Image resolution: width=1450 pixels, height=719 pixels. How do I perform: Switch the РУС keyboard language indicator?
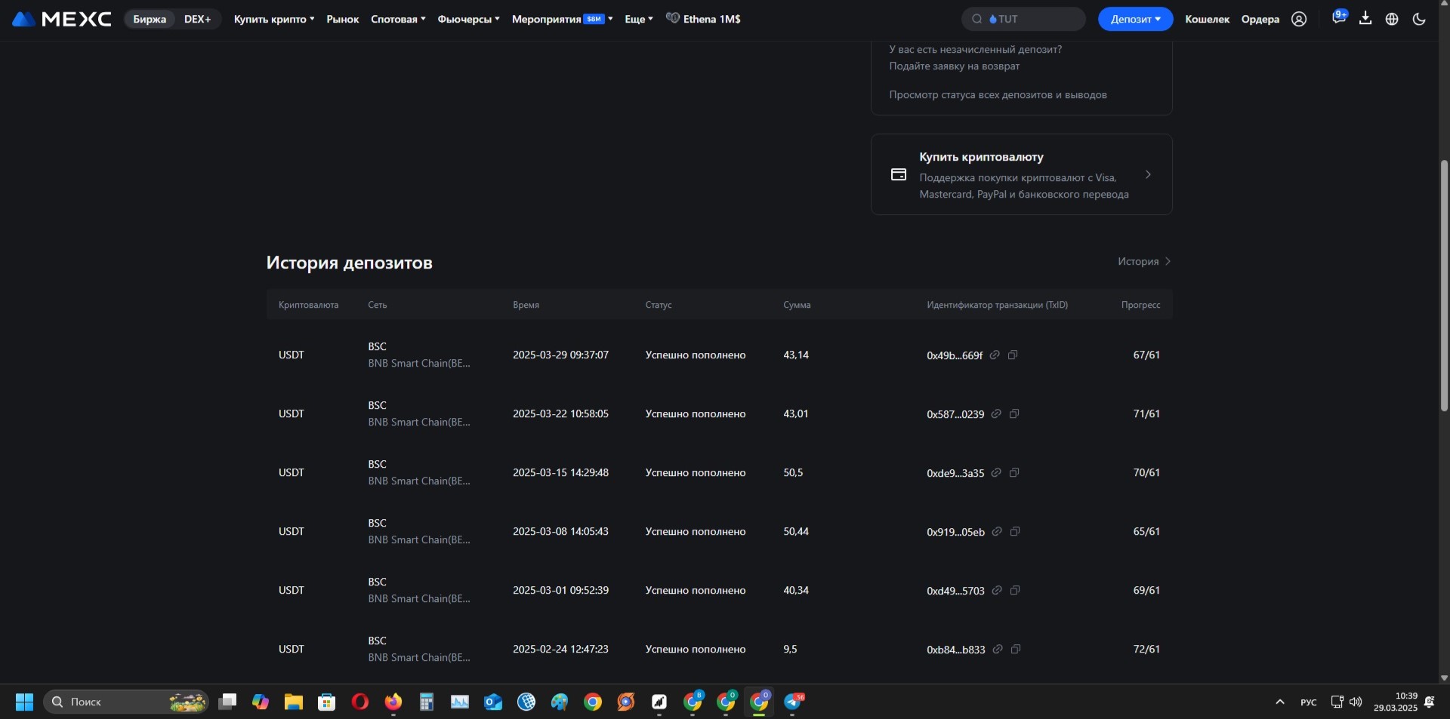[x=1309, y=702]
